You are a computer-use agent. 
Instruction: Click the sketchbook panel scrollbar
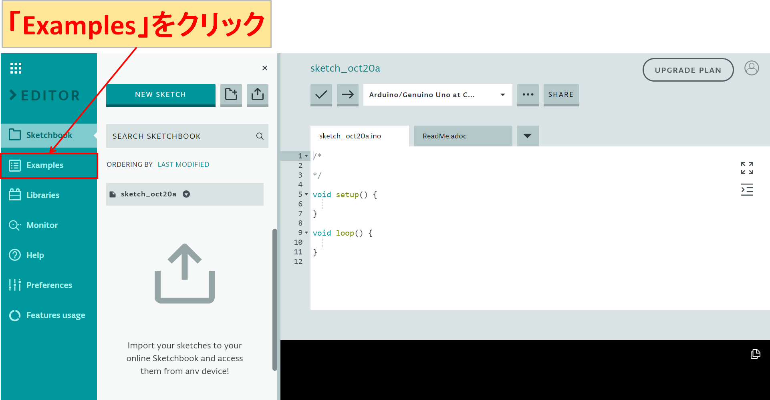[274, 300]
